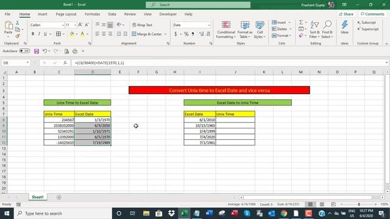Screen dimensions: 390x219
Task: Apply the Percent Style
Action: coord(186,34)
